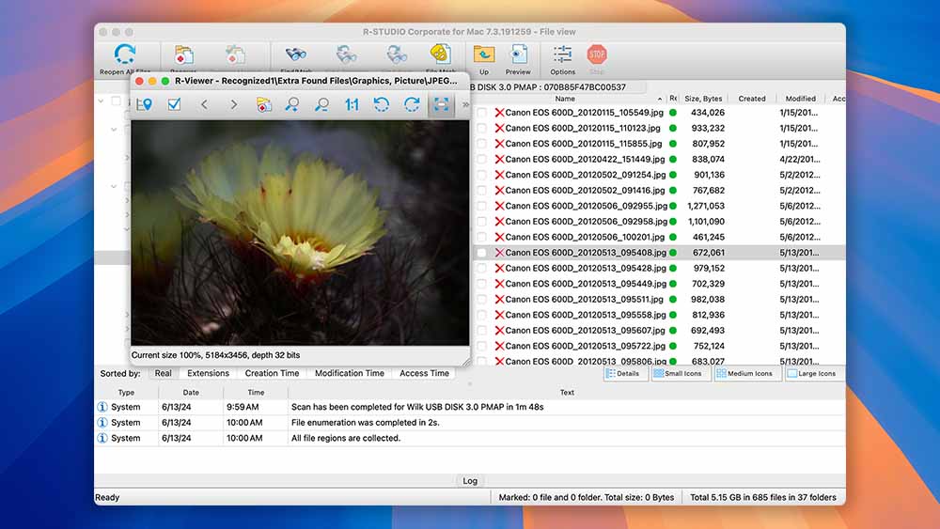Click the Find/Mark binoculars icon

pos(295,55)
